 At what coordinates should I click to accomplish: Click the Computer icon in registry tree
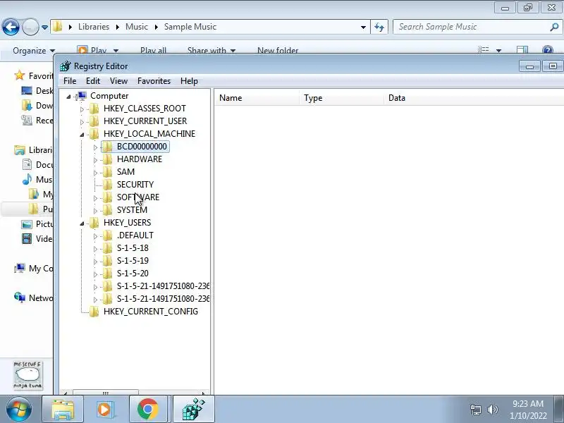click(82, 96)
